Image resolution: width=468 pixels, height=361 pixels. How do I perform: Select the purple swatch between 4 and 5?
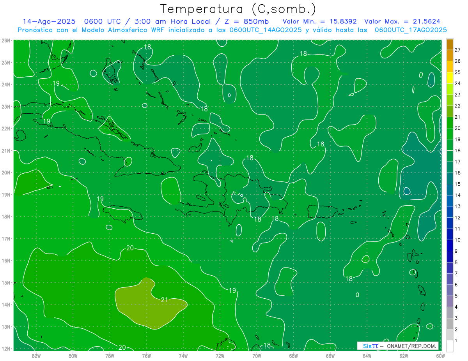click(x=449, y=301)
